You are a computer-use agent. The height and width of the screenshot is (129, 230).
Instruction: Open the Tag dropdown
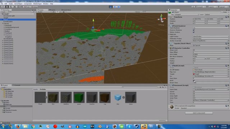point(187,15)
